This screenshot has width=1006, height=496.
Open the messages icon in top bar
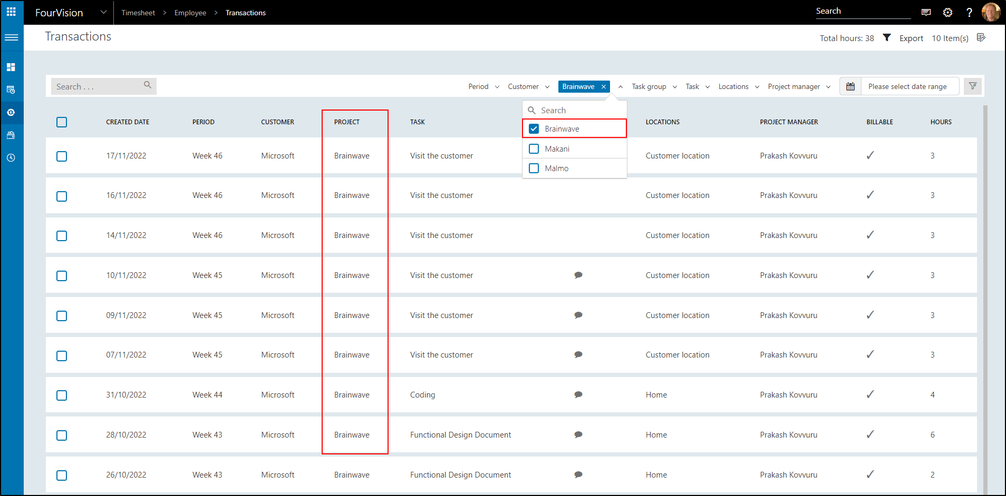point(926,12)
